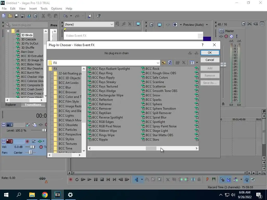
Task: Open the BCC Lights folder
Action: coord(66,116)
